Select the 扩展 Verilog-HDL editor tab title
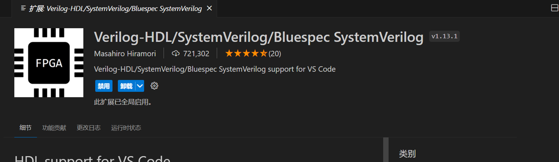Screen dimensions: 559x162 (x=115, y=8)
